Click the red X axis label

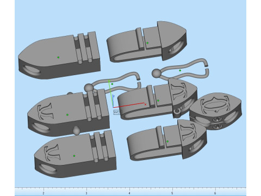pyautogui.click(x=145, y=105)
